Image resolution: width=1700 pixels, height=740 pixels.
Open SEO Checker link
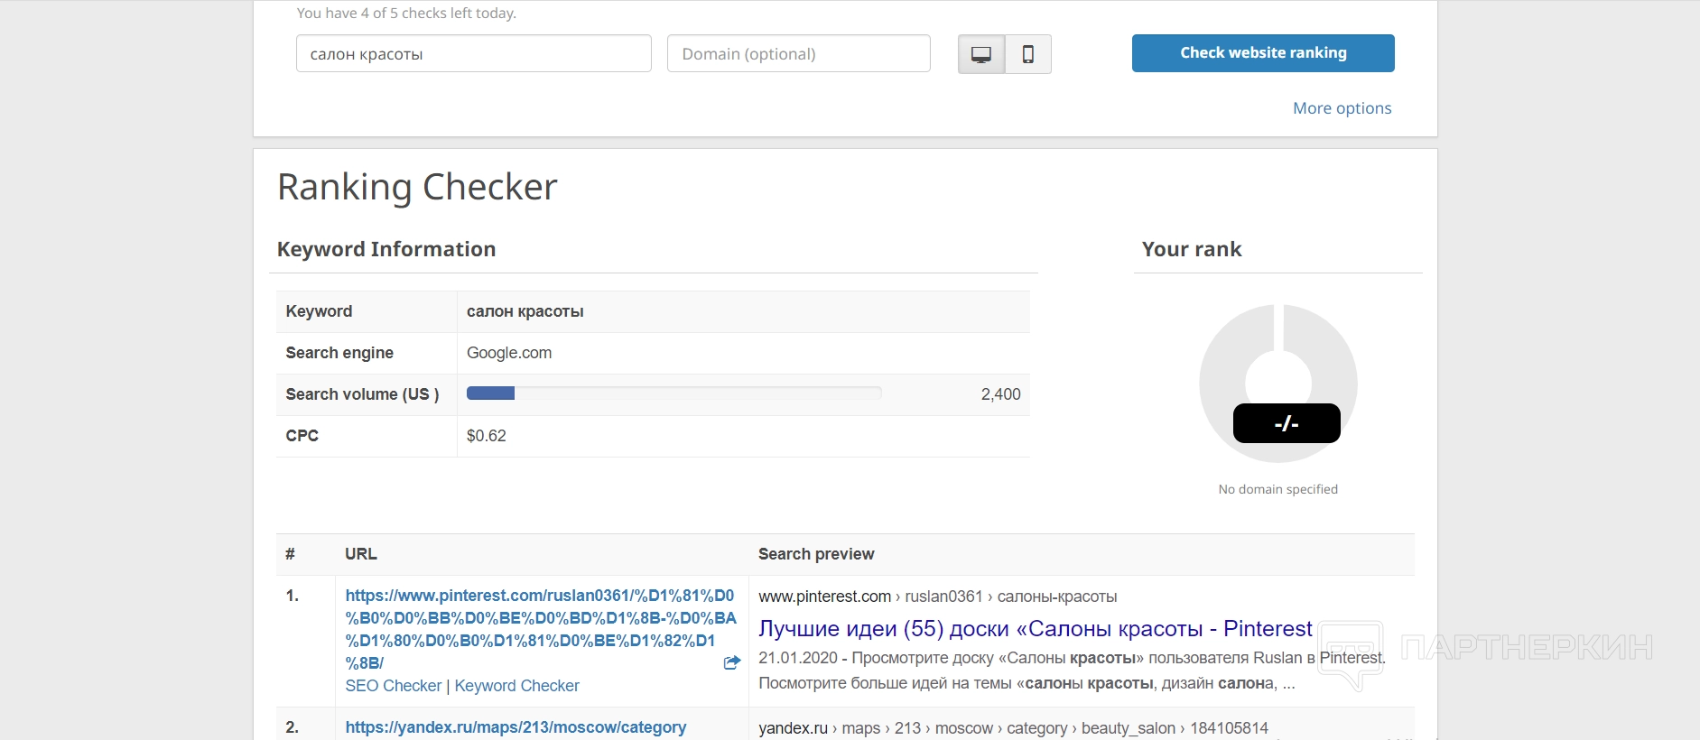[394, 686]
